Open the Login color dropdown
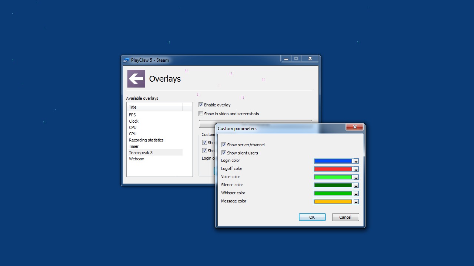Image resolution: width=474 pixels, height=266 pixels. 355,161
